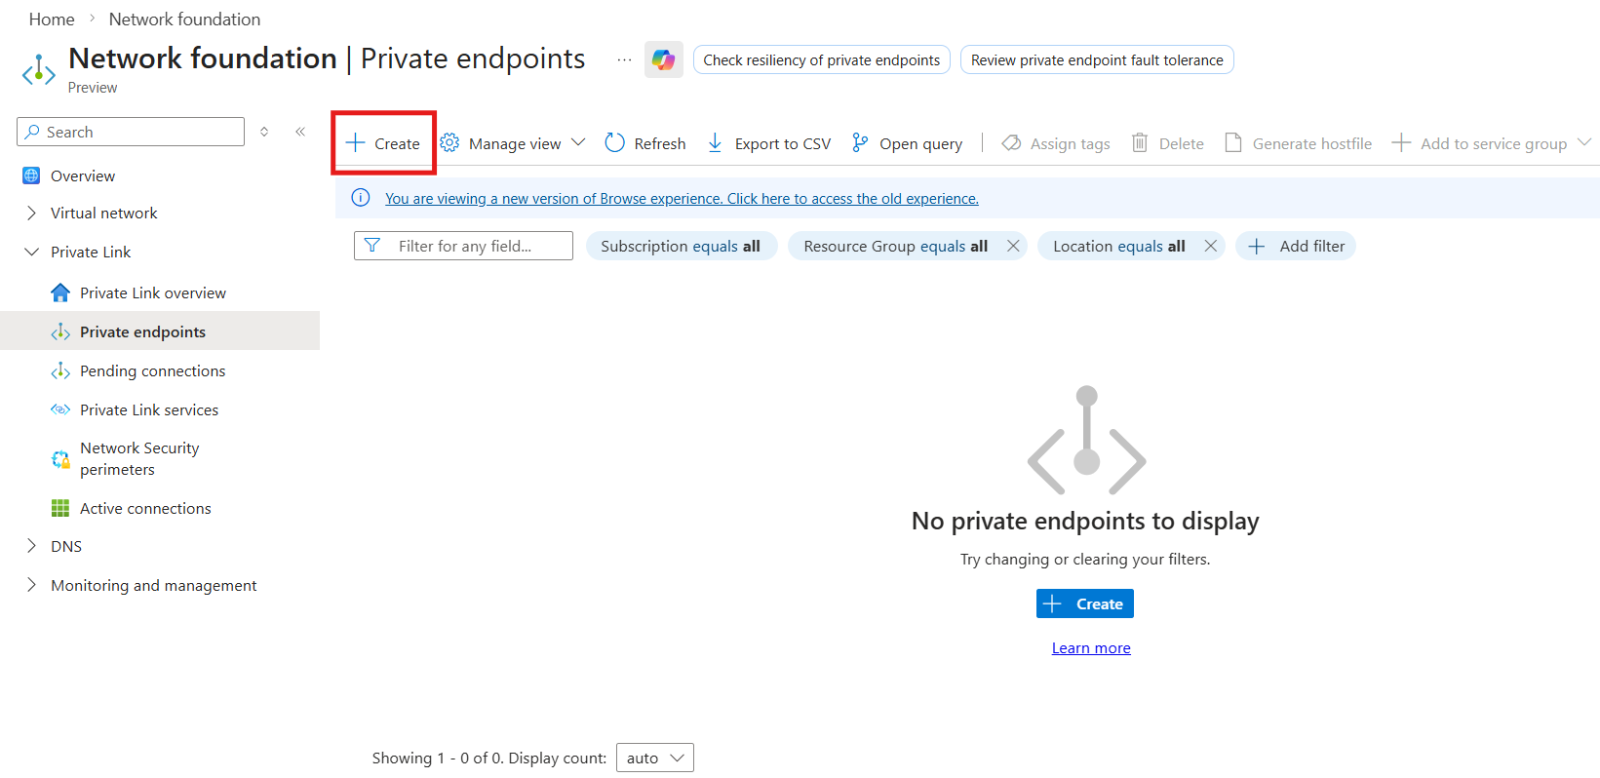Select Active connections grid icon

pos(60,508)
